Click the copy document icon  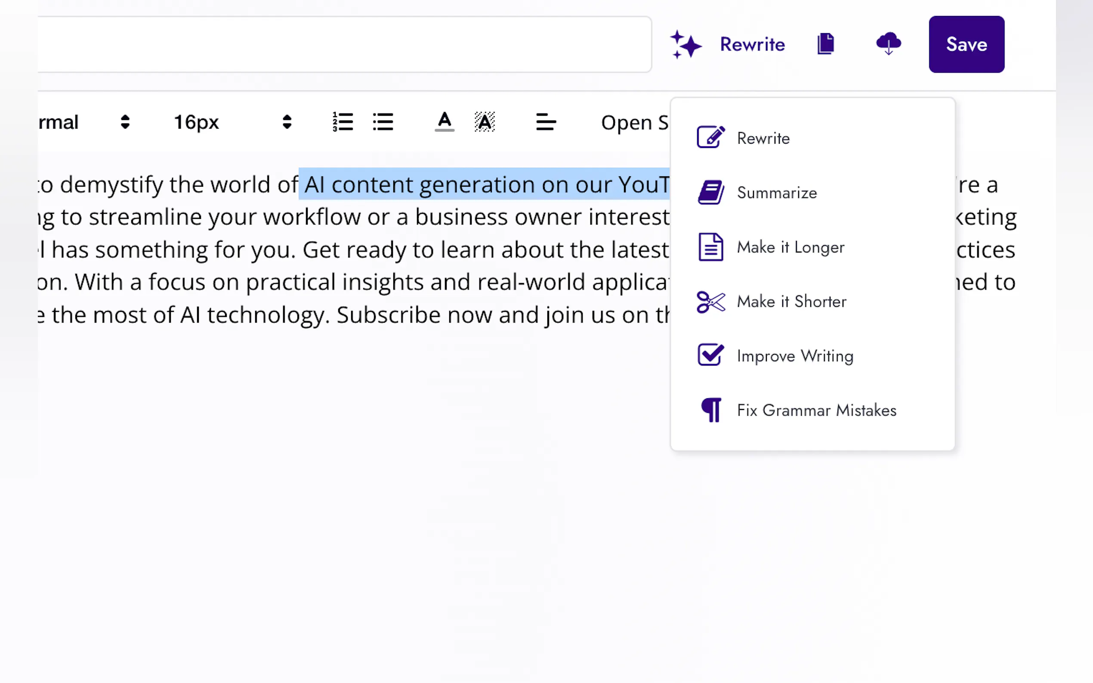825,44
